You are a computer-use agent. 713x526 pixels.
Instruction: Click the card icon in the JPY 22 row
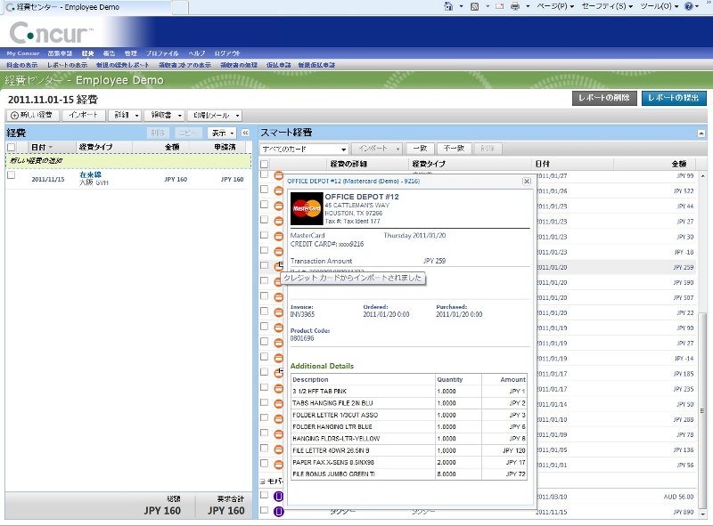point(279,312)
